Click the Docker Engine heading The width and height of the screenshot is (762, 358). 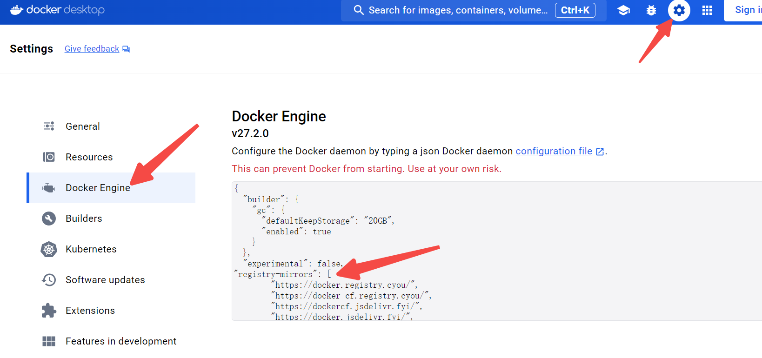click(x=279, y=116)
